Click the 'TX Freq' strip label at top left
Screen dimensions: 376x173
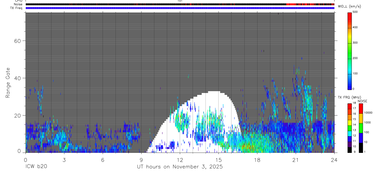(17, 8)
